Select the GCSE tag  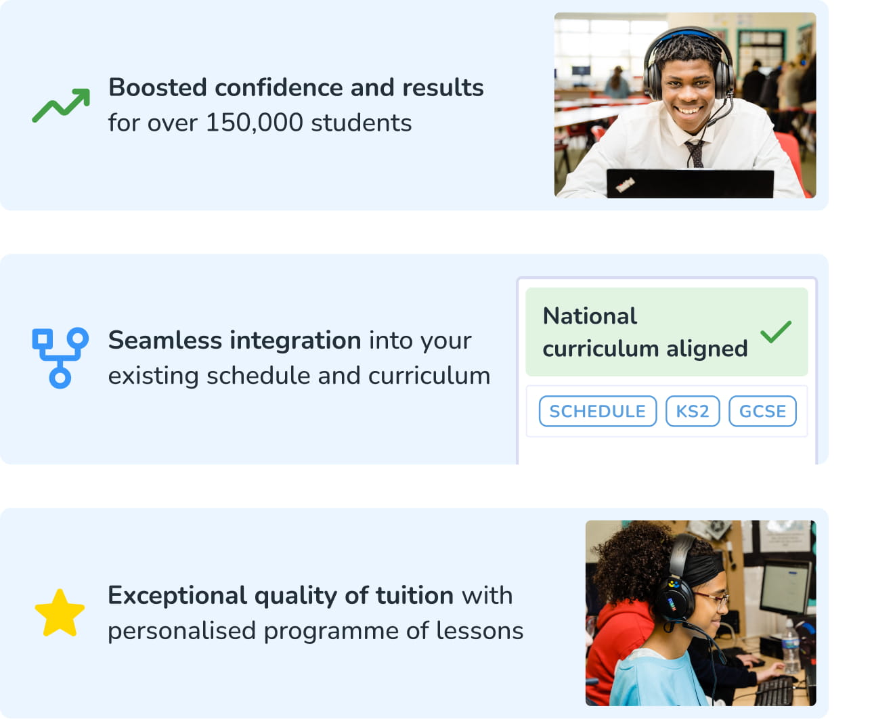762,411
